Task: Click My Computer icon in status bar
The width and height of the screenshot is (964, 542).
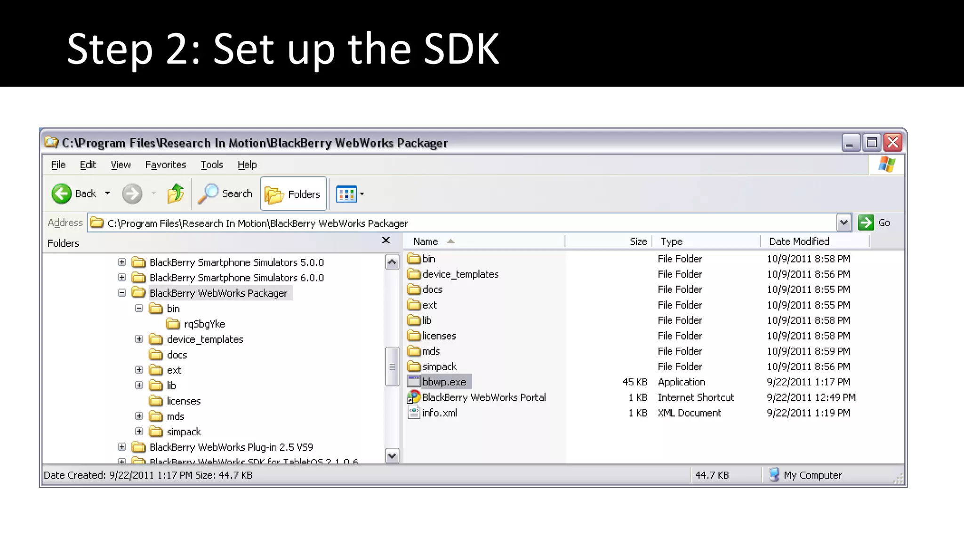Action: [774, 475]
